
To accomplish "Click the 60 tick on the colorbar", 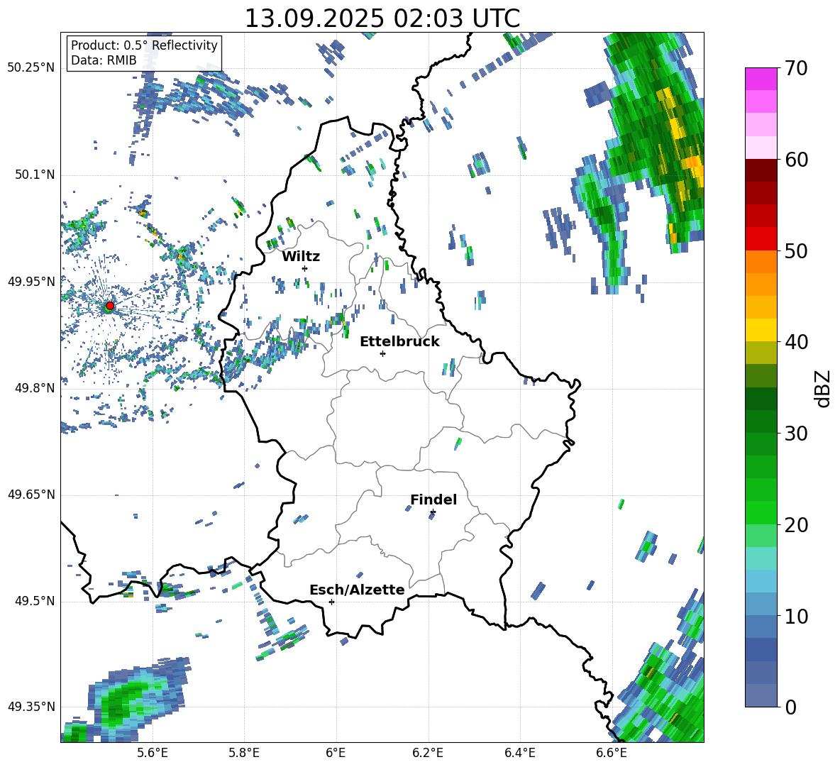I will (x=796, y=160).
